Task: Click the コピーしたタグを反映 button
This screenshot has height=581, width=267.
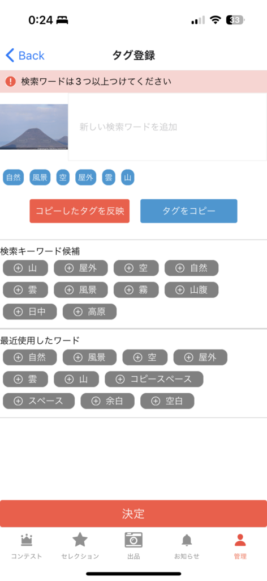Action: pos(79,211)
